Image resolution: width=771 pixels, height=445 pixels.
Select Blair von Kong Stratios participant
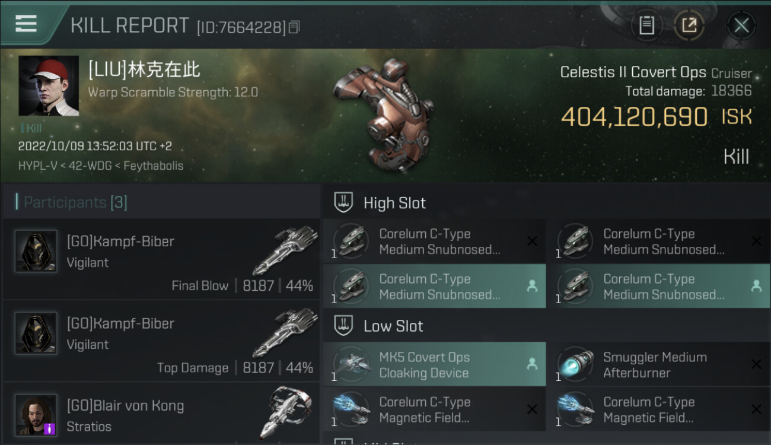161,414
